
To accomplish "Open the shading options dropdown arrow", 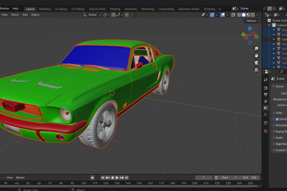I will (x=258, y=15).
